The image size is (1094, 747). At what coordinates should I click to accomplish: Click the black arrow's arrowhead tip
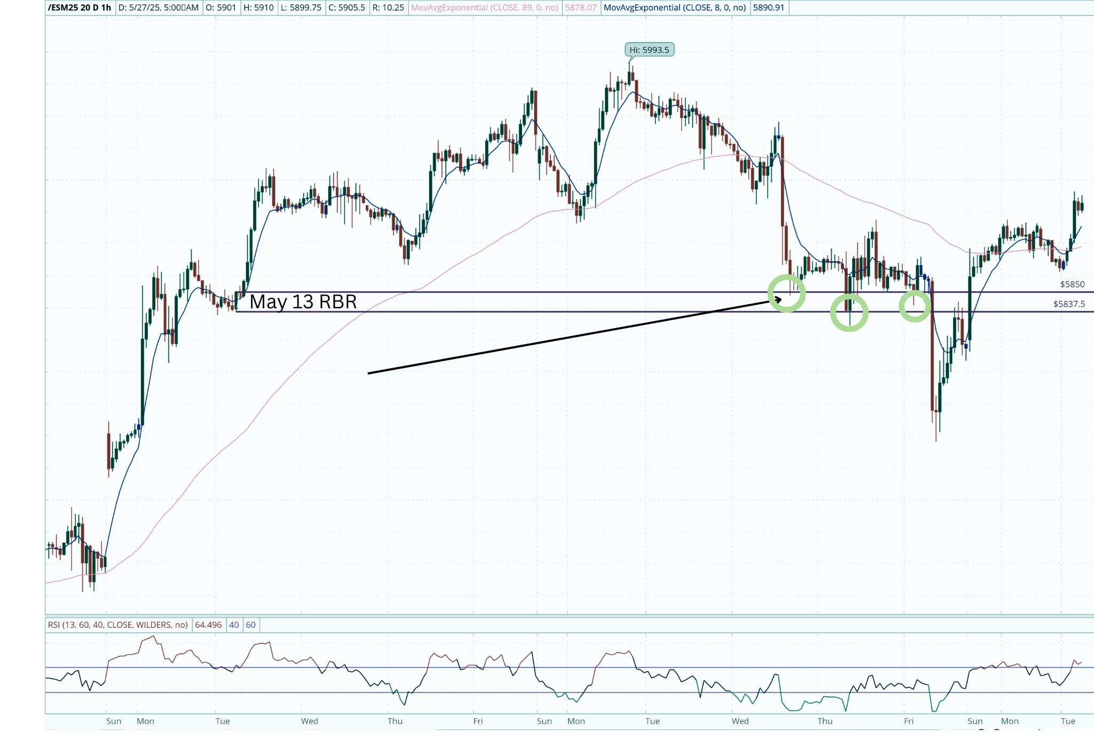(x=780, y=300)
